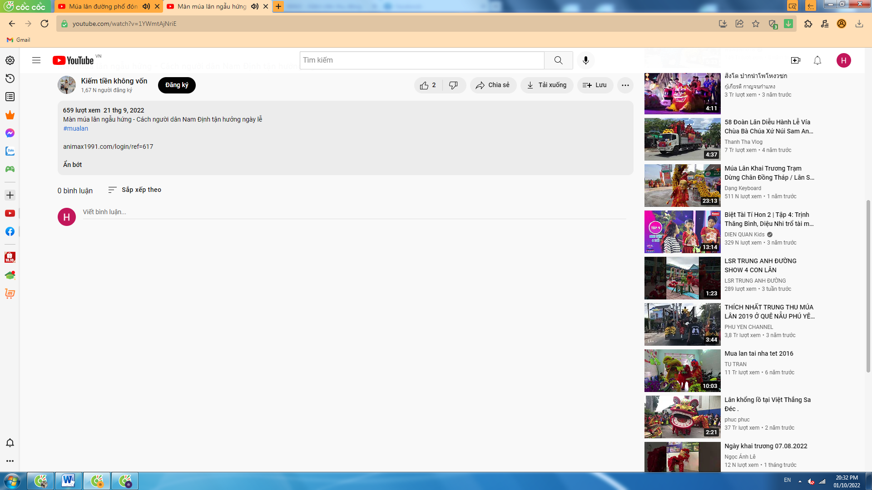Screen dimensions: 872x490
Task: Expand the Sắp xếp theo sort menu
Action: click(135, 190)
